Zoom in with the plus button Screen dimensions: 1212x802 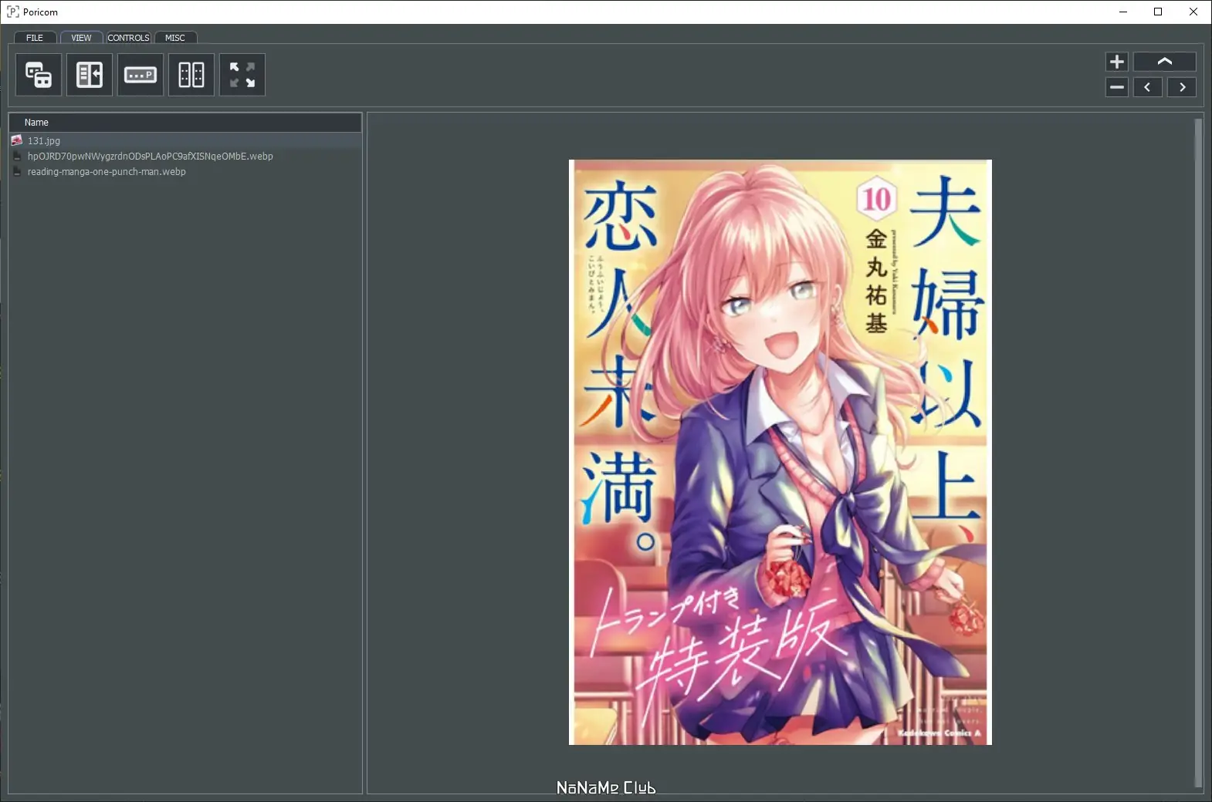1117,62
